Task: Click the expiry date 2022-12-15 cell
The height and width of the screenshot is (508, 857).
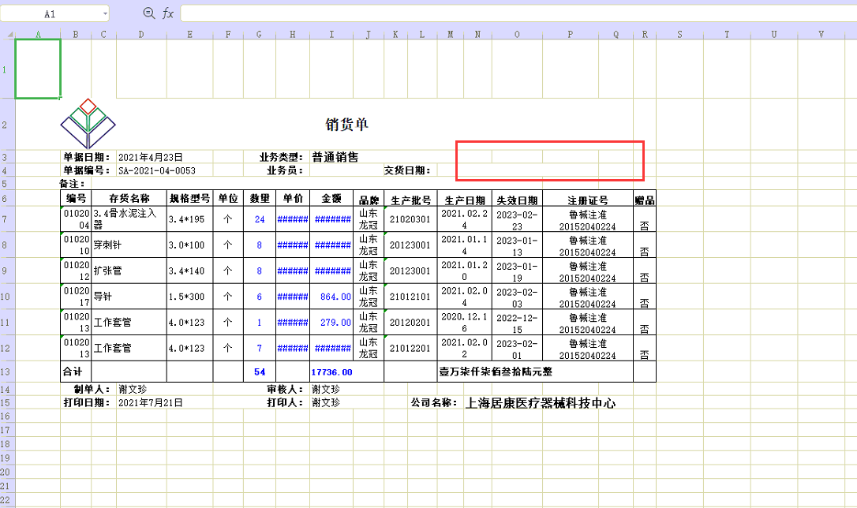Action: click(x=517, y=323)
